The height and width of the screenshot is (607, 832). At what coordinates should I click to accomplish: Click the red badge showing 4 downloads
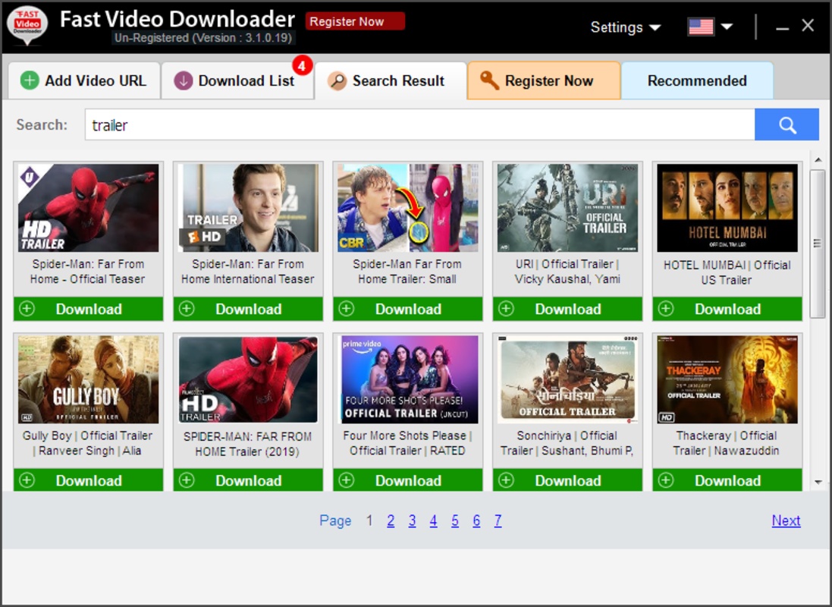[302, 66]
